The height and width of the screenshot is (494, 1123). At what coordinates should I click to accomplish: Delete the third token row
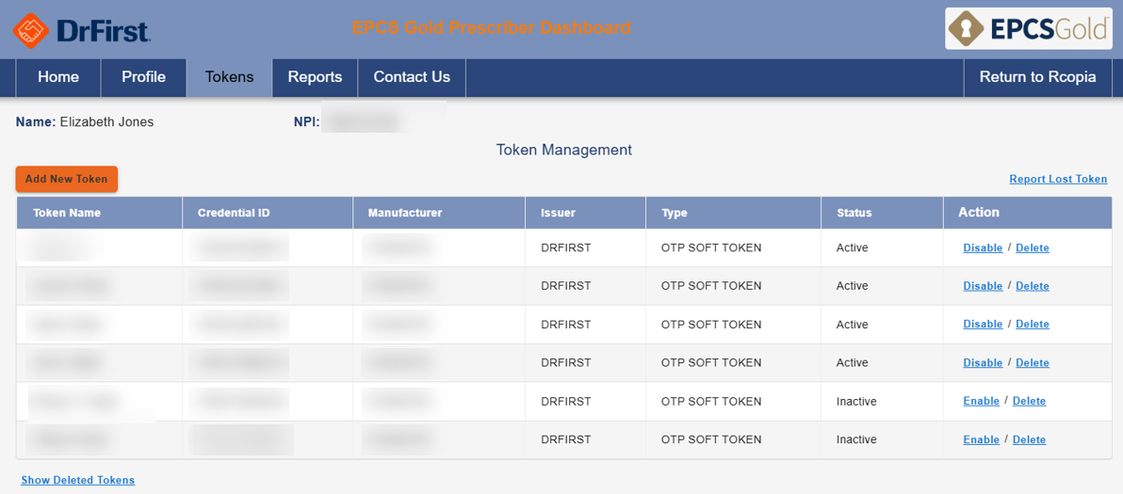coord(1032,325)
